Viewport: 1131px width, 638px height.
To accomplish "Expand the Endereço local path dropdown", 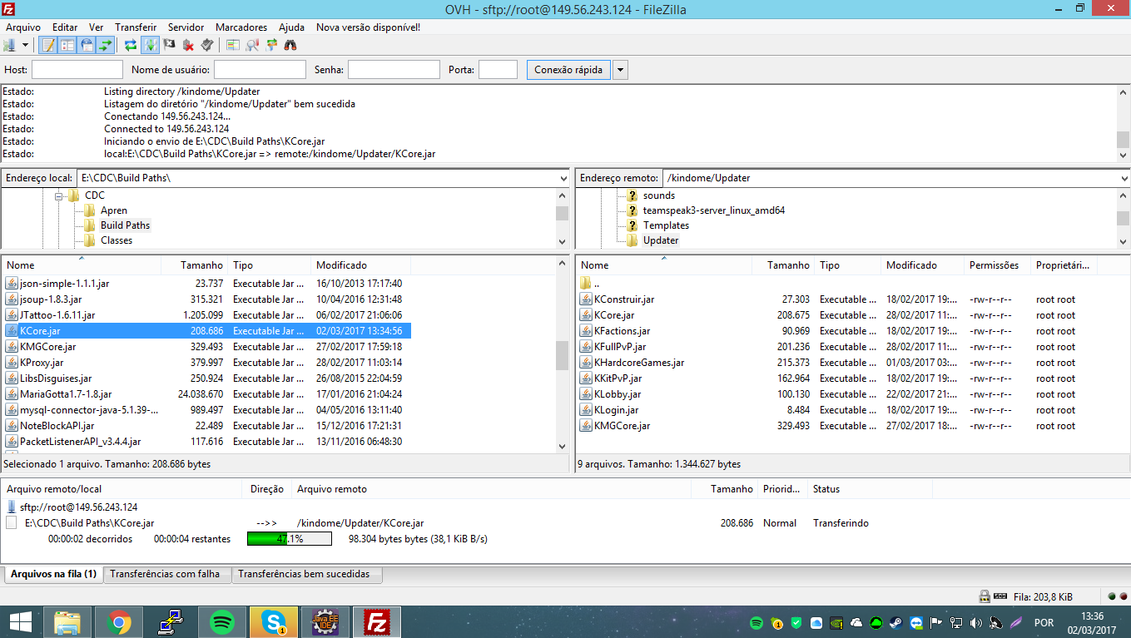I will pyautogui.click(x=564, y=178).
